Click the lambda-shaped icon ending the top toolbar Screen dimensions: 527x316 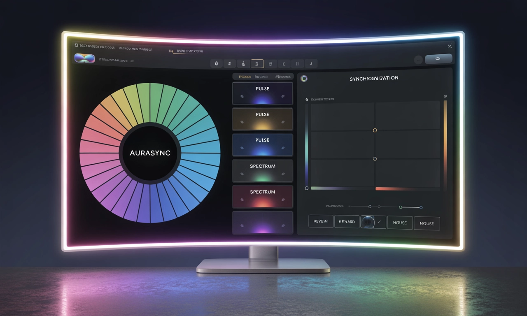pyautogui.click(x=311, y=64)
